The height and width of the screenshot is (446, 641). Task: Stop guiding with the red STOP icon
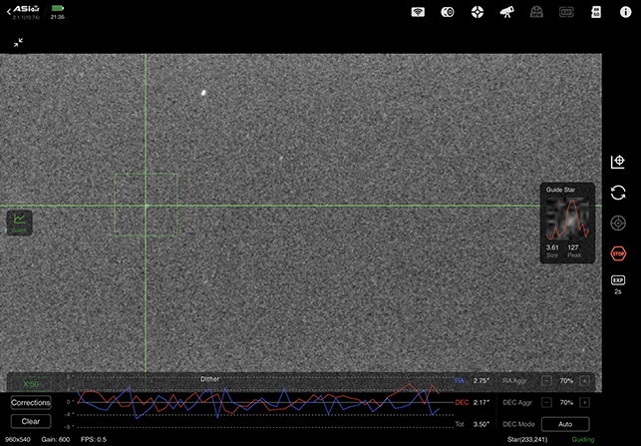tap(618, 253)
